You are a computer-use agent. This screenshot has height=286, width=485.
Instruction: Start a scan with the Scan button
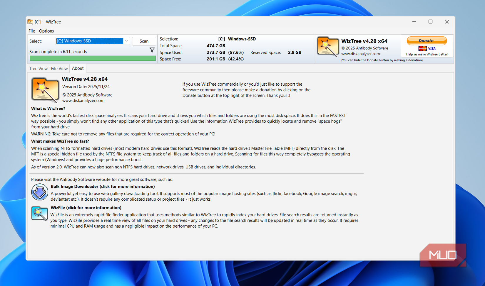[144, 41]
